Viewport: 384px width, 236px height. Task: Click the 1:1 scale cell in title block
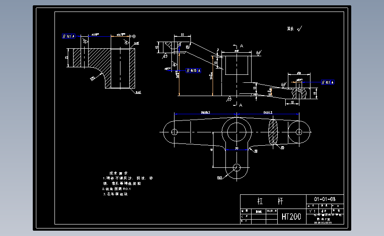pyautogui.click(x=313, y=211)
